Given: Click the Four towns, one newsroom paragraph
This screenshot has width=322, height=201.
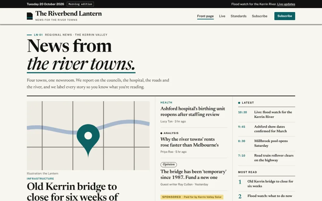Looking at the screenshot, I should pyautogui.click(x=98, y=83).
